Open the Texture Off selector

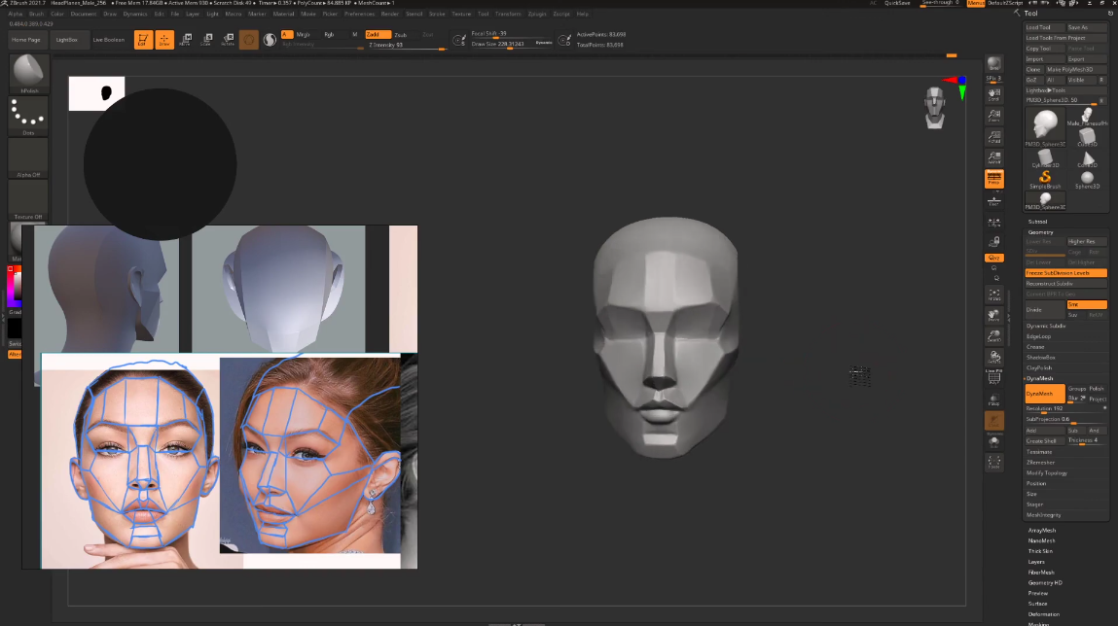point(28,200)
